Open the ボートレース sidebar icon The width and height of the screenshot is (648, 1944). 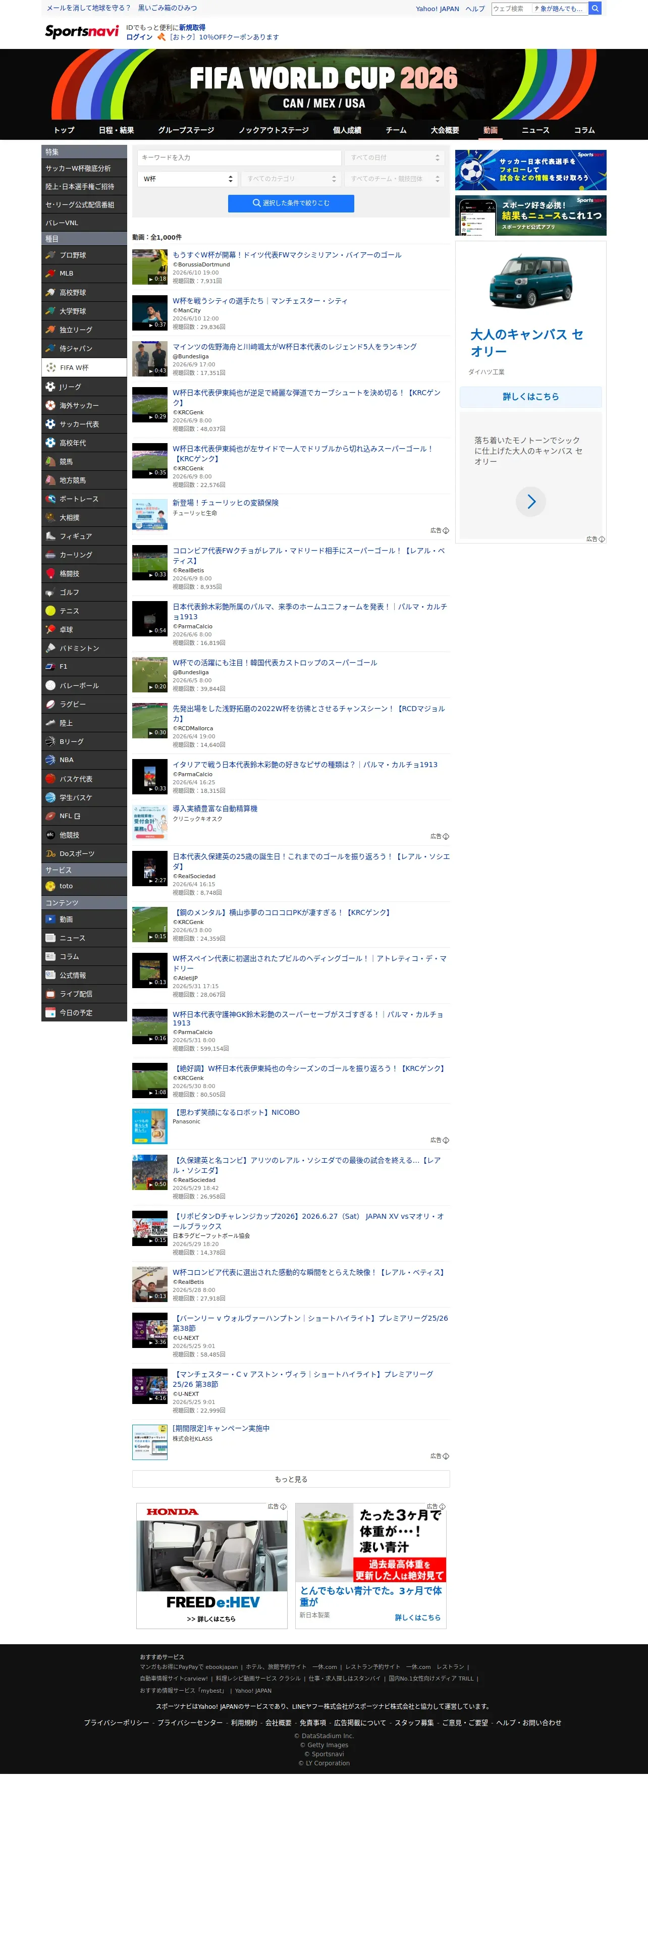tap(50, 499)
